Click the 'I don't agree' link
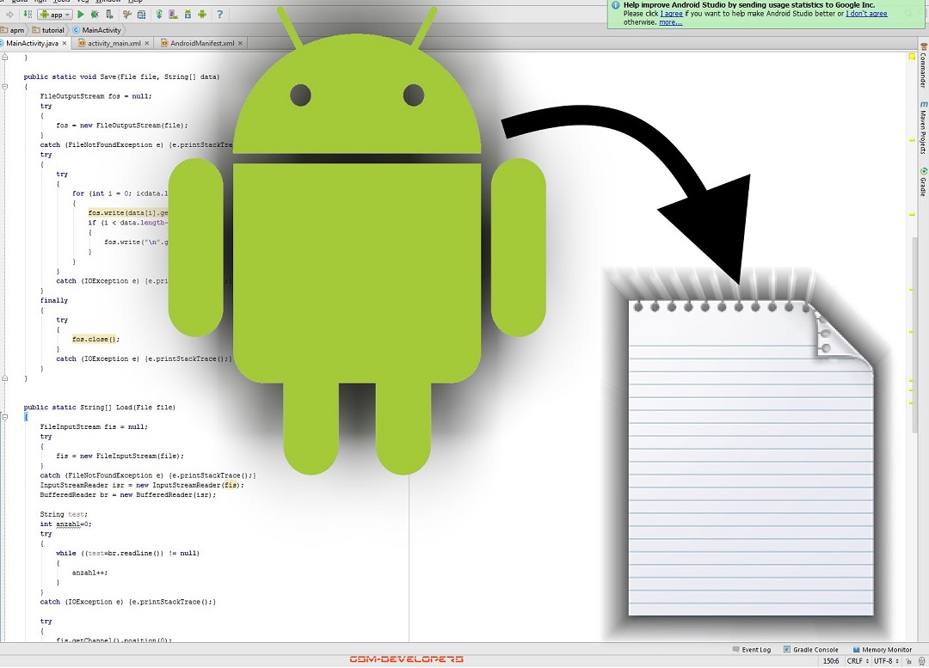Screen dimensions: 929x668 pos(866,14)
